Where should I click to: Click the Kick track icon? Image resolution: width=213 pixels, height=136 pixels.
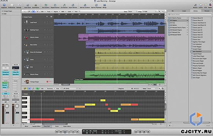(27, 67)
